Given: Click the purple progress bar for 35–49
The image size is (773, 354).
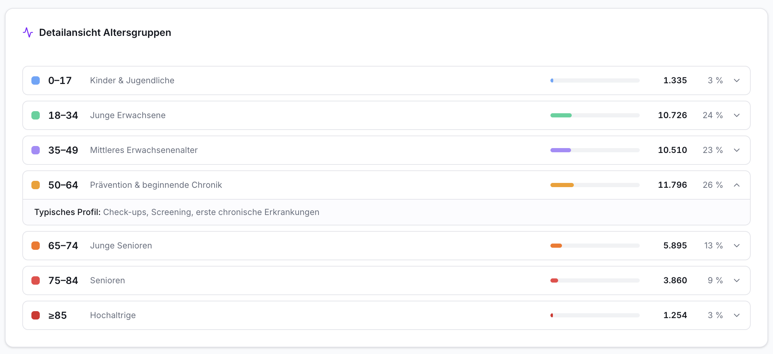Looking at the screenshot, I should coord(595,150).
